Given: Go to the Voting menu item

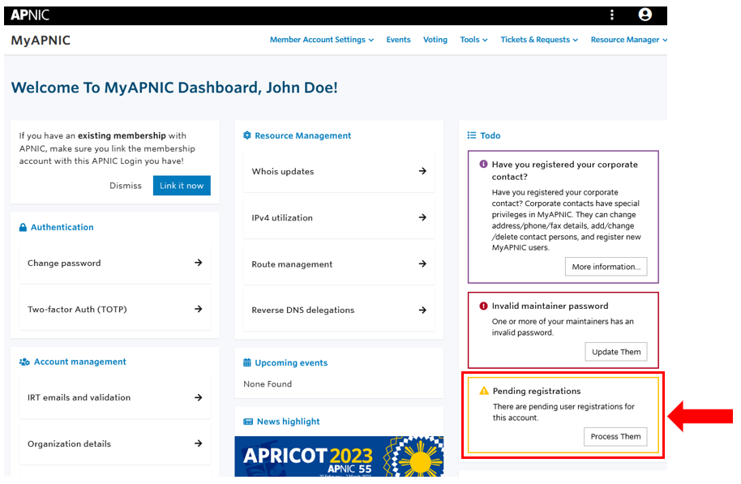Looking at the screenshot, I should (435, 40).
